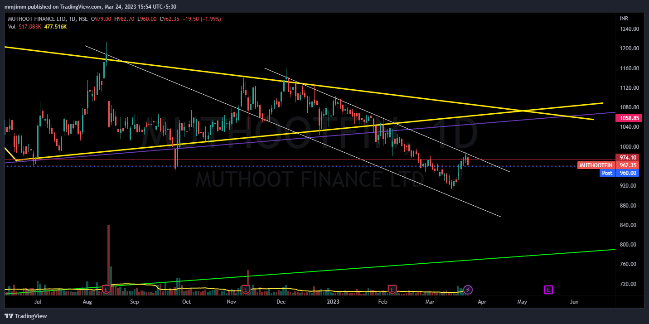Screen dimensions: 649x324
Task: Click the TradingView logo at the bottom
Action: pos(26,316)
